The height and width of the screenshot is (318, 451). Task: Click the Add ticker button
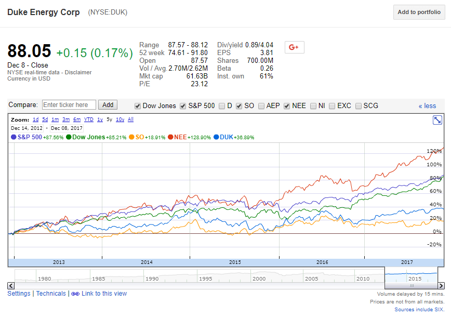(108, 104)
